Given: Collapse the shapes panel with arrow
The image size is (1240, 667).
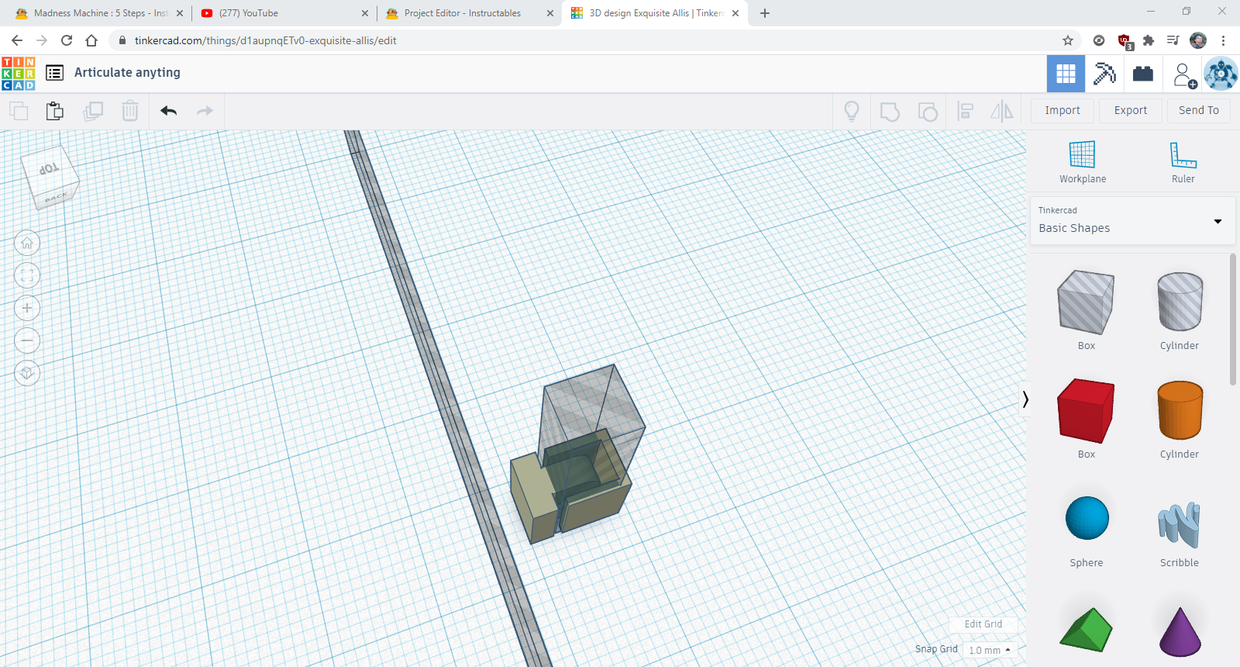Looking at the screenshot, I should (1025, 399).
